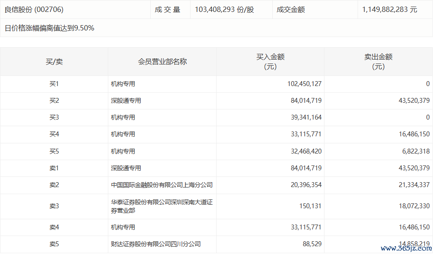This screenshot has width=435, height=255.
Task: Select buy amount 39,341,164
Action: 306,117
